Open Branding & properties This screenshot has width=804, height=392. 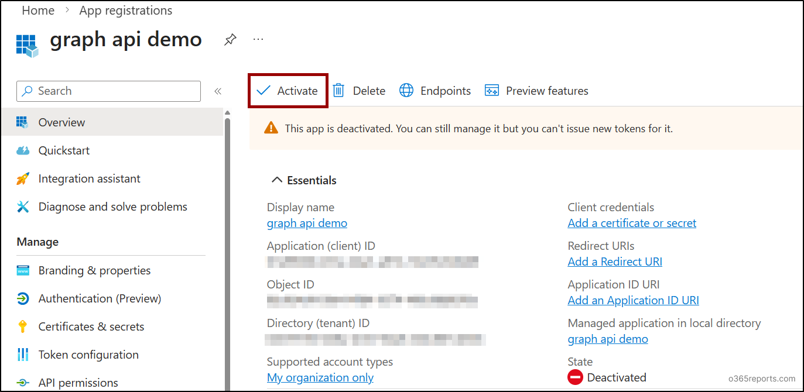(x=94, y=270)
